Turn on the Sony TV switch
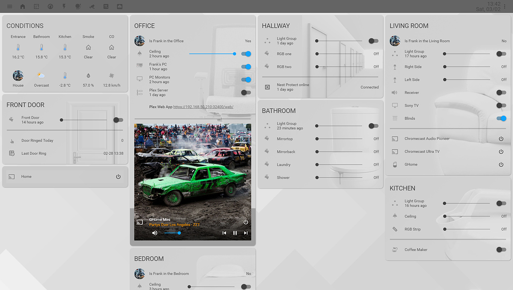The height and width of the screenshot is (290, 513). [501, 105]
